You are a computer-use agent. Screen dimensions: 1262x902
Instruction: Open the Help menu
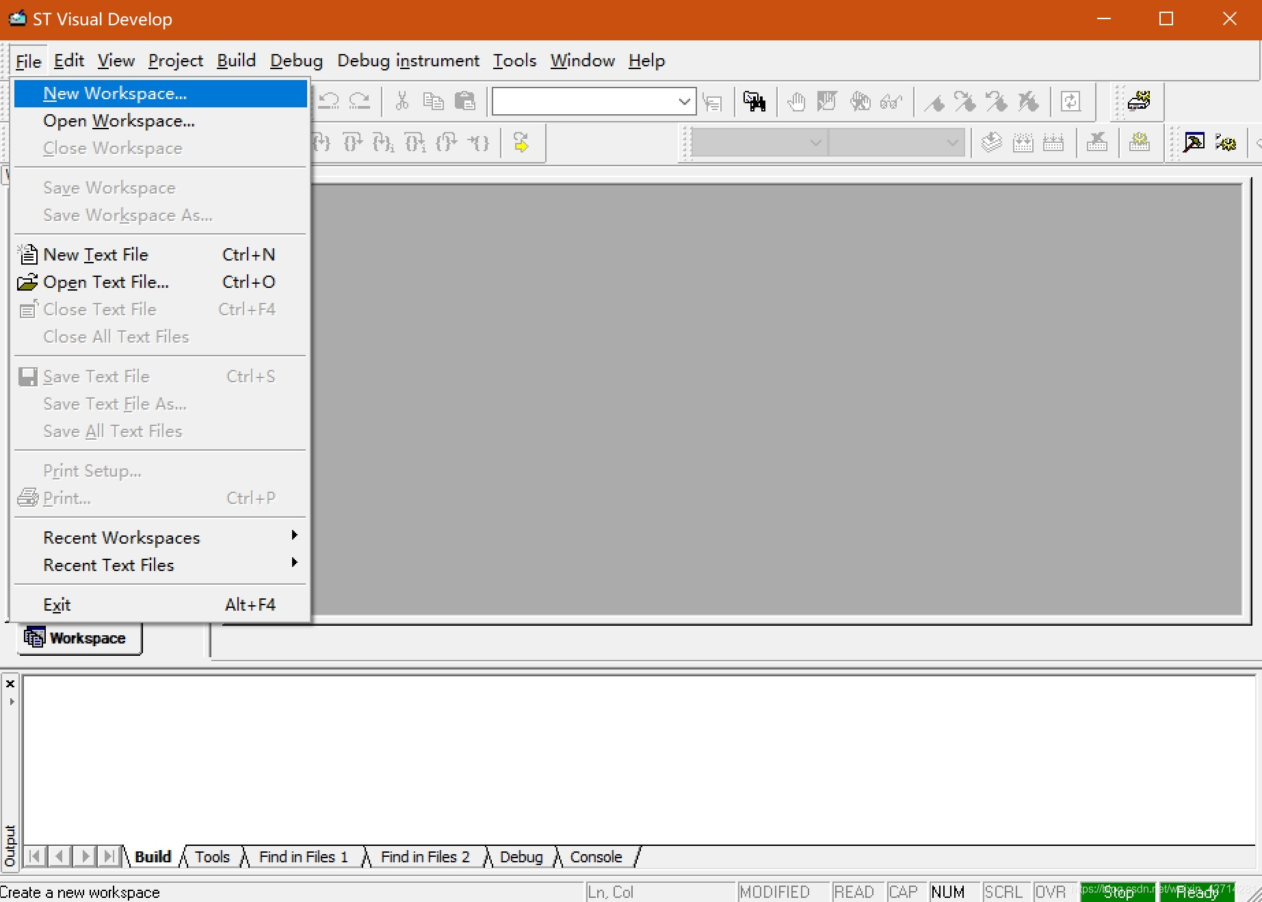click(x=646, y=60)
